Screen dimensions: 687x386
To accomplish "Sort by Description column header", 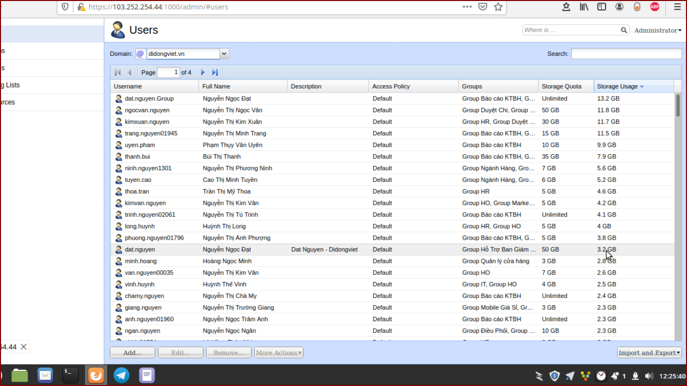I will click(x=328, y=86).
